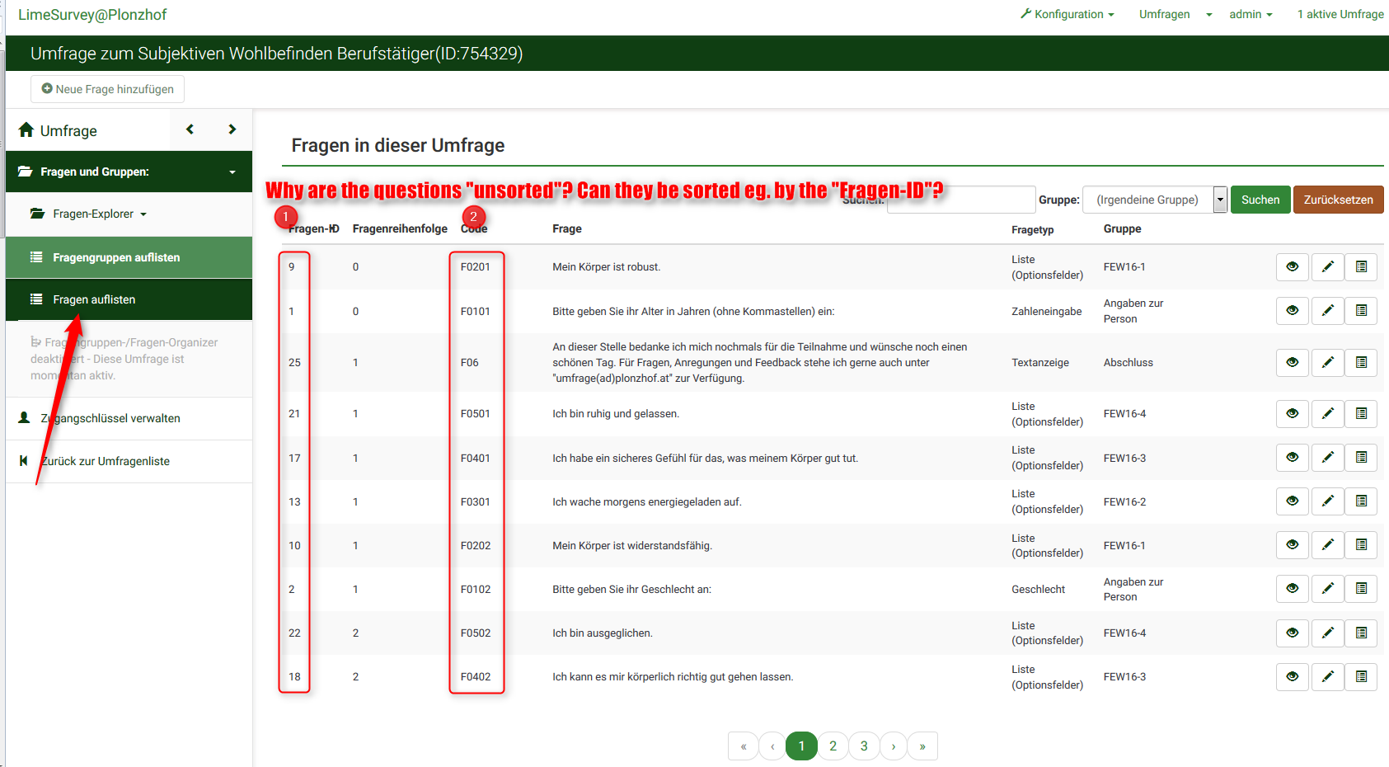Image resolution: width=1389 pixels, height=767 pixels.
Task: Open summary icon for question F06
Action: 1361,363
